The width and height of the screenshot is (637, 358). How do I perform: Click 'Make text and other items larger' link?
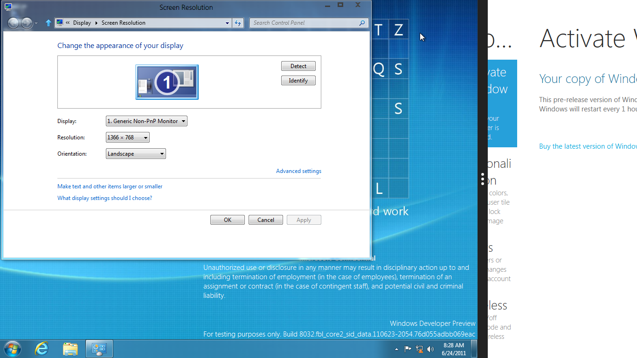pyautogui.click(x=110, y=186)
